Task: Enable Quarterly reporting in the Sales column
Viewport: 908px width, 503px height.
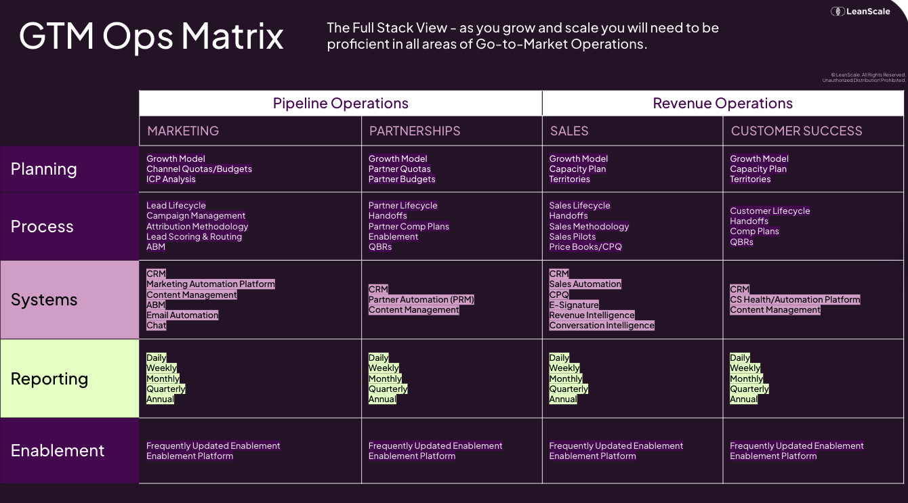Action: pos(569,389)
